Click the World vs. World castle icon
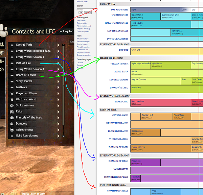This screenshot has width=203, height=195. tap(12, 100)
